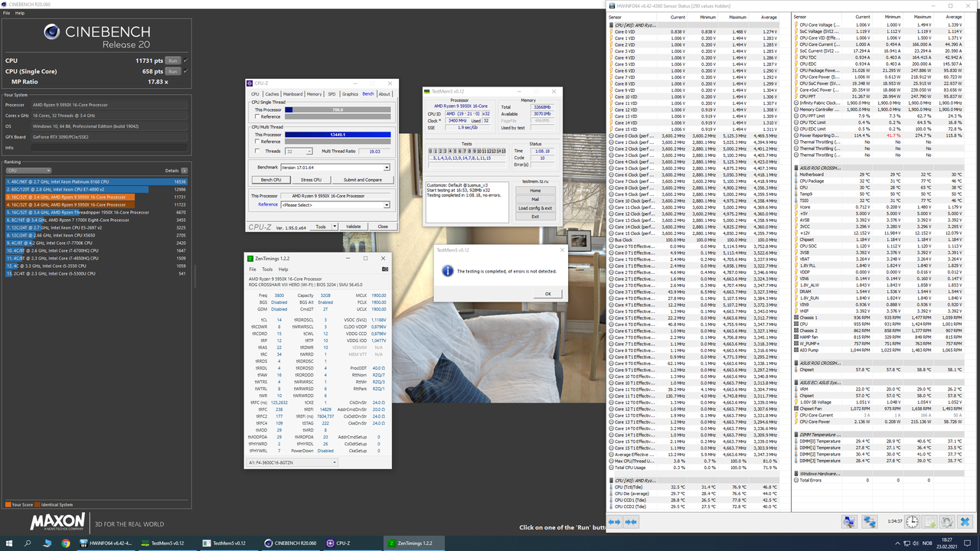This screenshot has height=551, width=980.
Task: Toggle Cinebench CPU test checkbox
Action: tap(185, 60)
